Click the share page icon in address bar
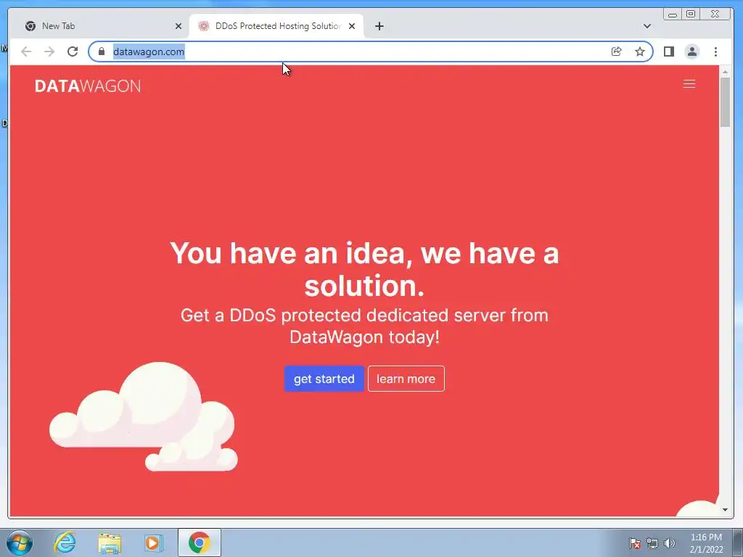The width and height of the screenshot is (743, 557). coord(617,51)
